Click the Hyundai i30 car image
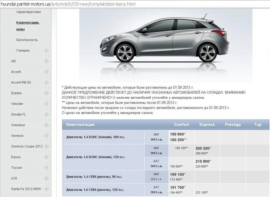This screenshot has height=197, width=270. tap(166, 46)
